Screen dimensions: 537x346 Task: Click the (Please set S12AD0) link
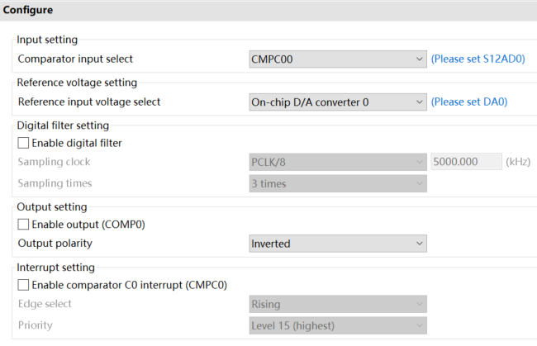click(478, 59)
